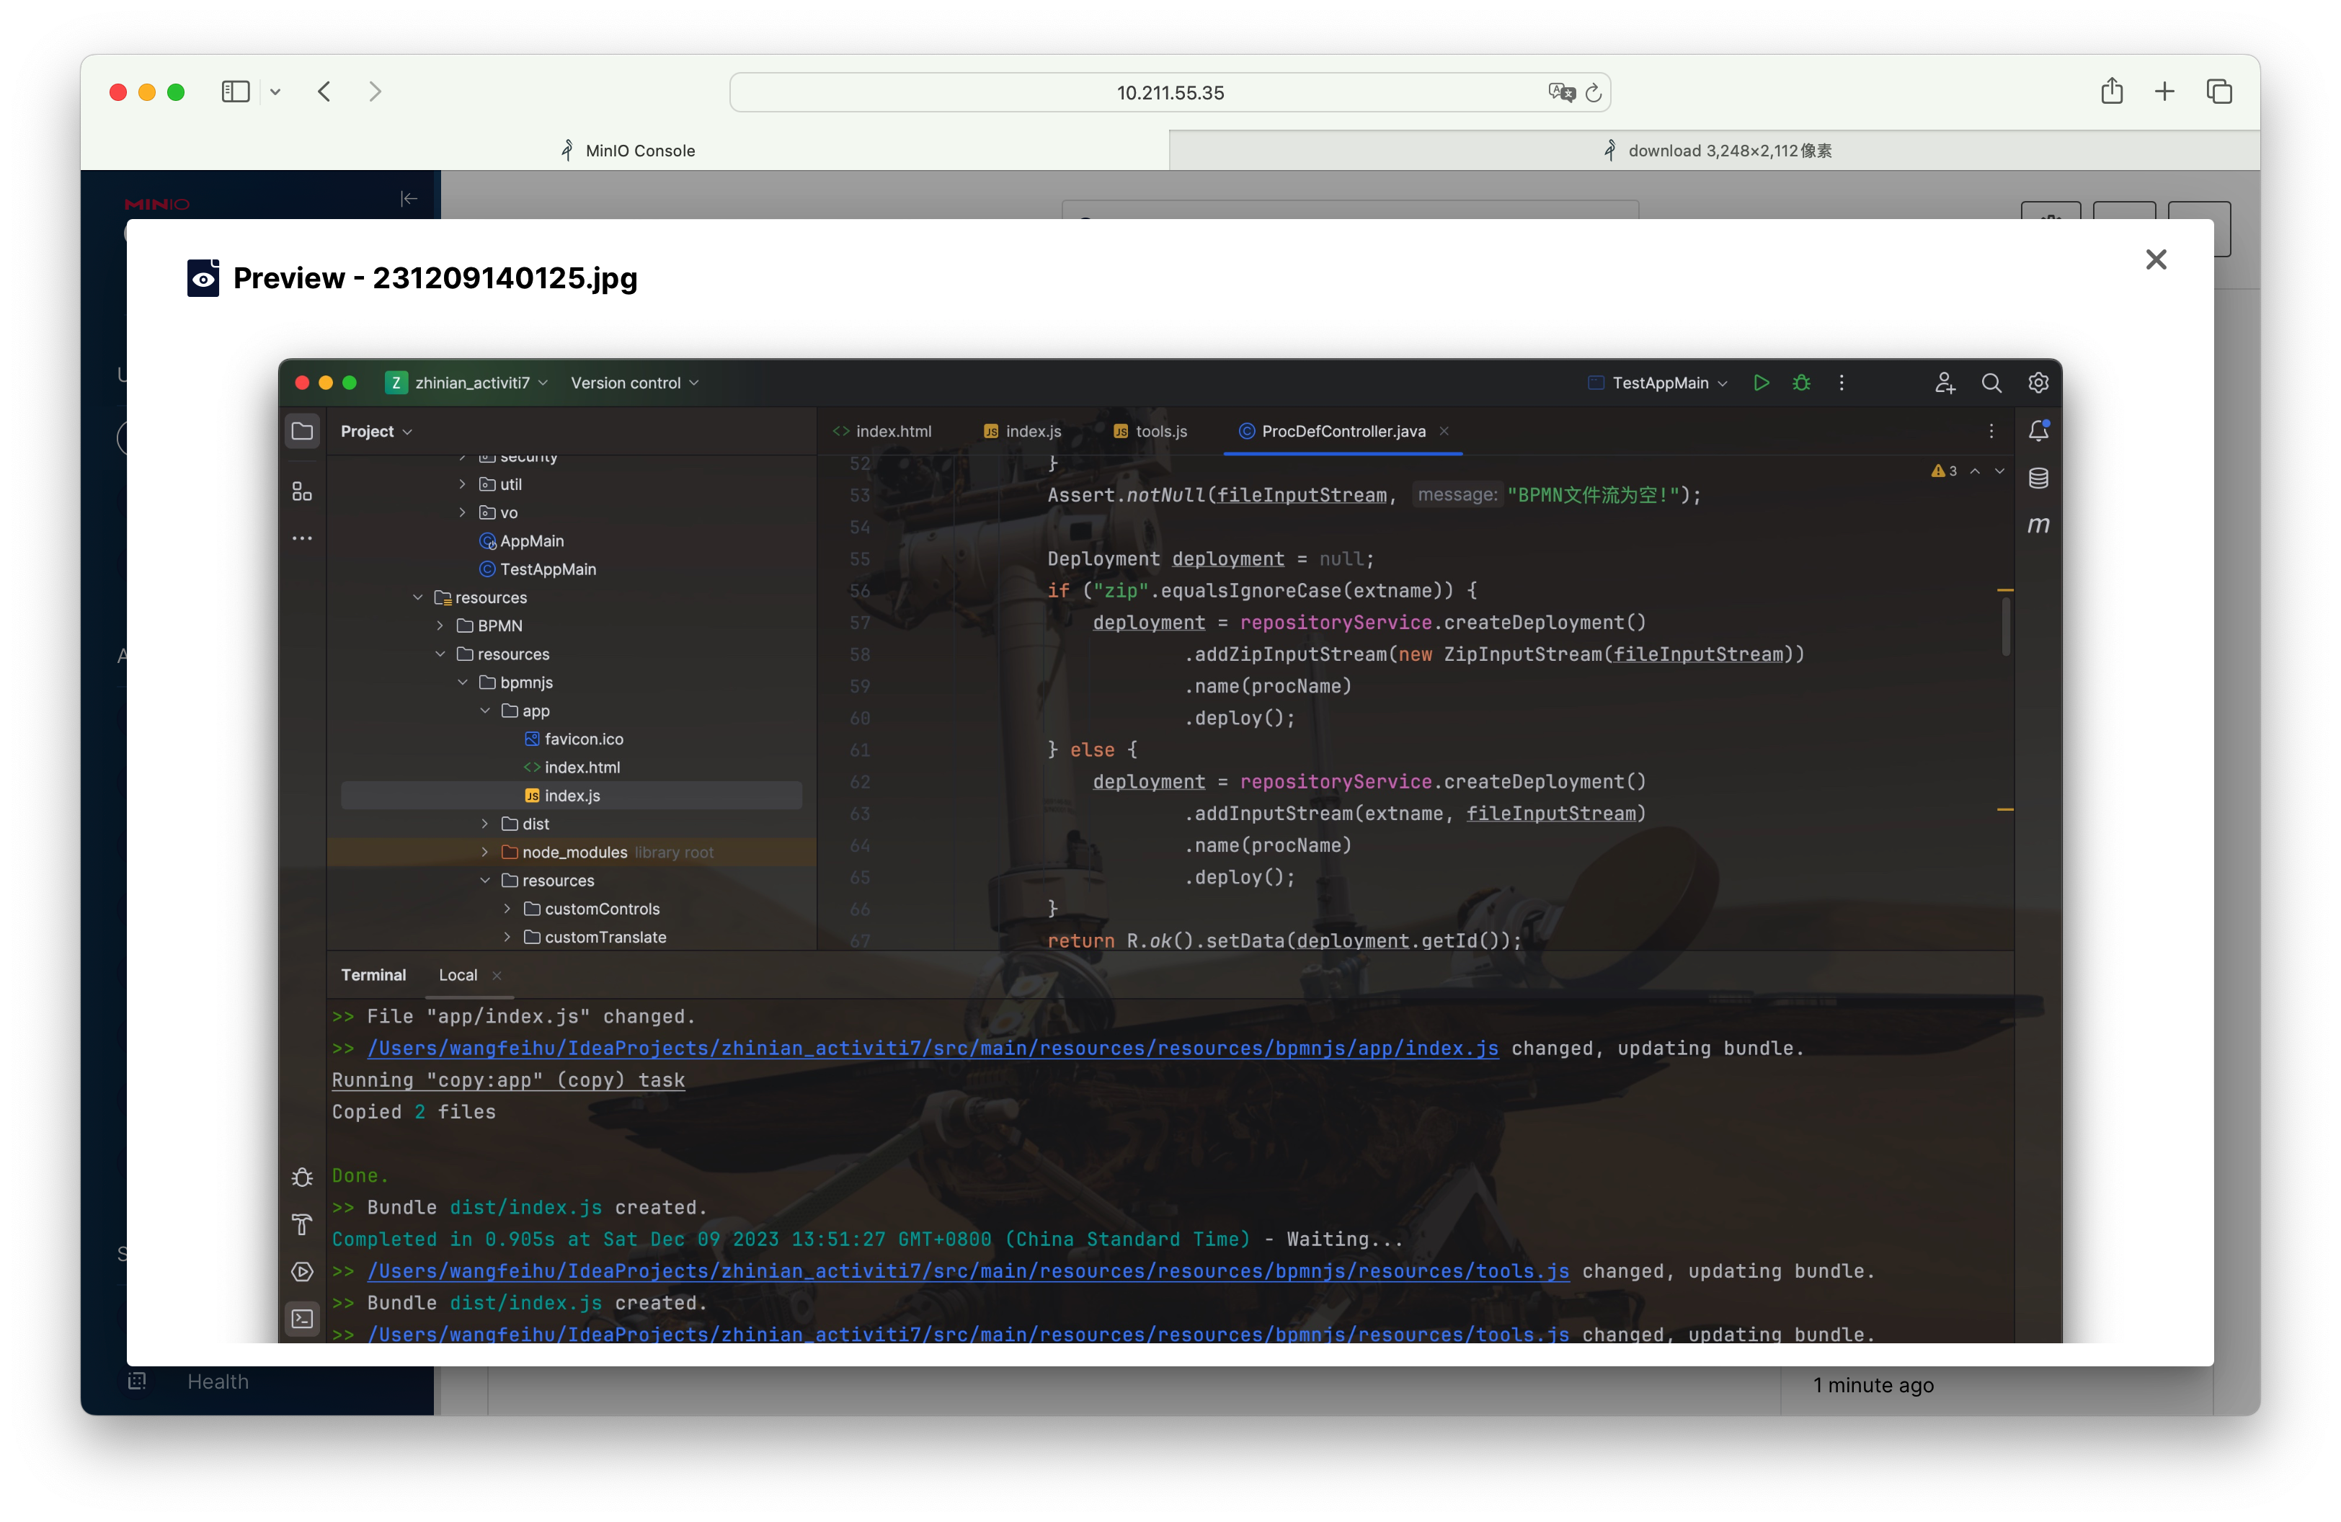Switch to the index.html editor tab
Viewport: 2341px width, 1522px height.
coord(882,431)
